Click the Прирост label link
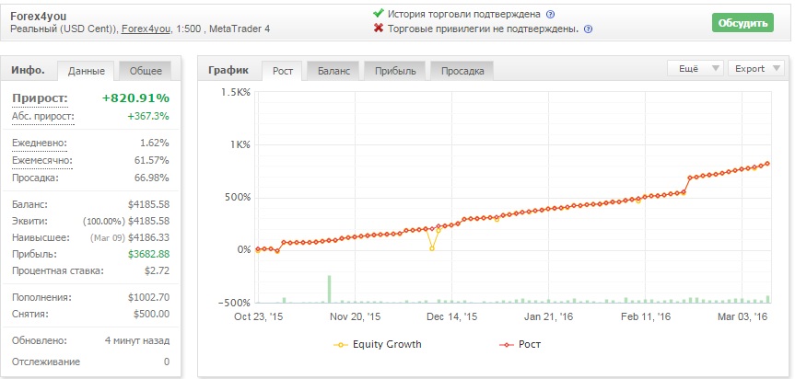 pos(40,98)
